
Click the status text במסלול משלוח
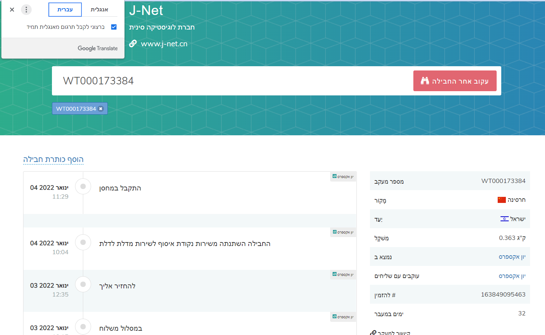tap(121, 328)
